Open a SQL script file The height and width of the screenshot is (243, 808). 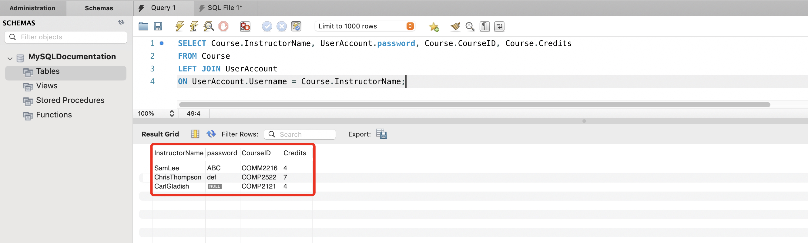coord(143,26)
